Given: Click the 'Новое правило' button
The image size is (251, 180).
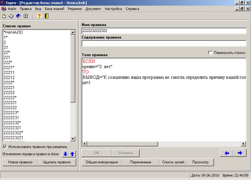Looking at the screenshot, I should (20, 162).
